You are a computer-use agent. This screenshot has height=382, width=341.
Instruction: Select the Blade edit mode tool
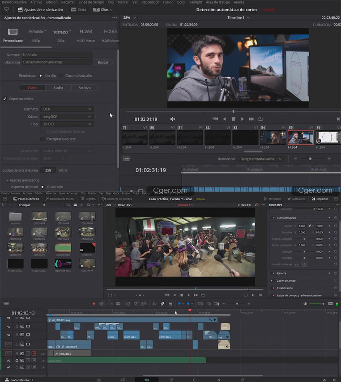[118, 304]
